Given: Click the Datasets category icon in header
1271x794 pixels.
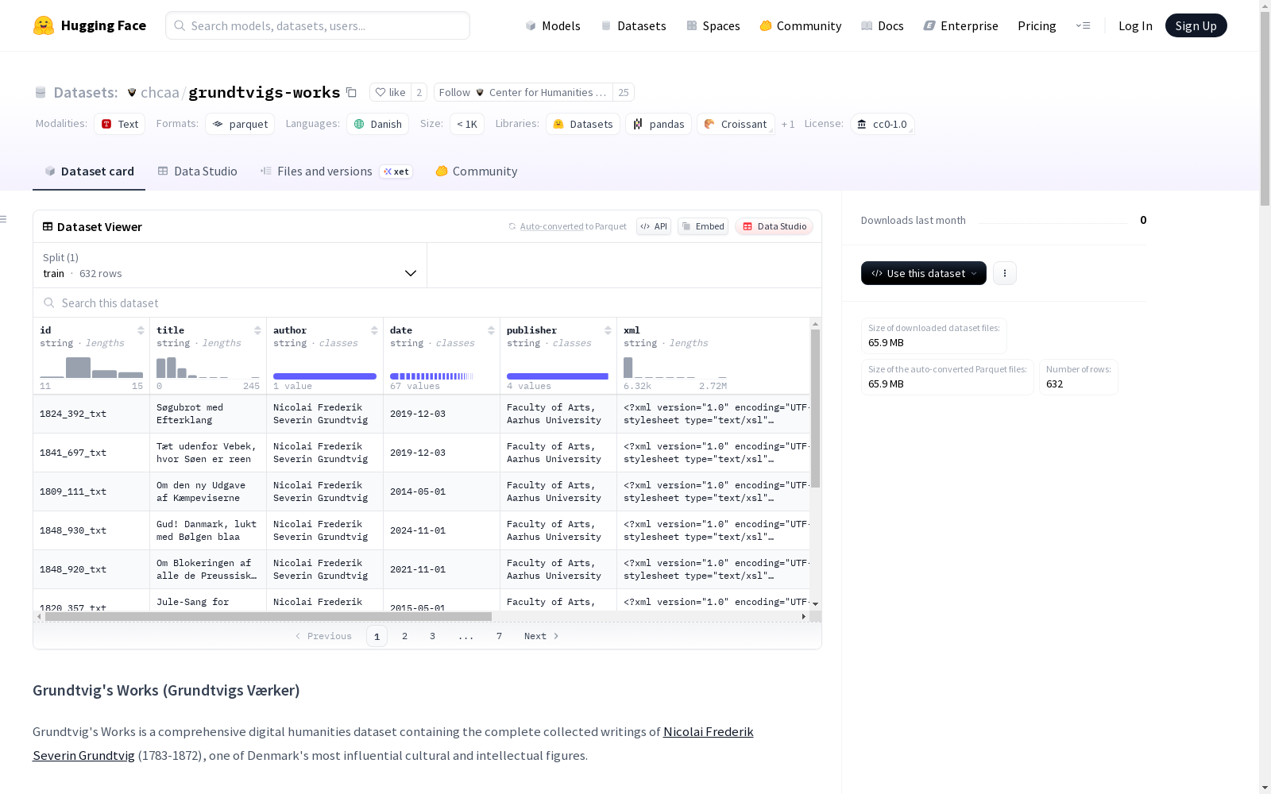Looking at the screenshot, I should pyautogui.click(x=41, y=93).
